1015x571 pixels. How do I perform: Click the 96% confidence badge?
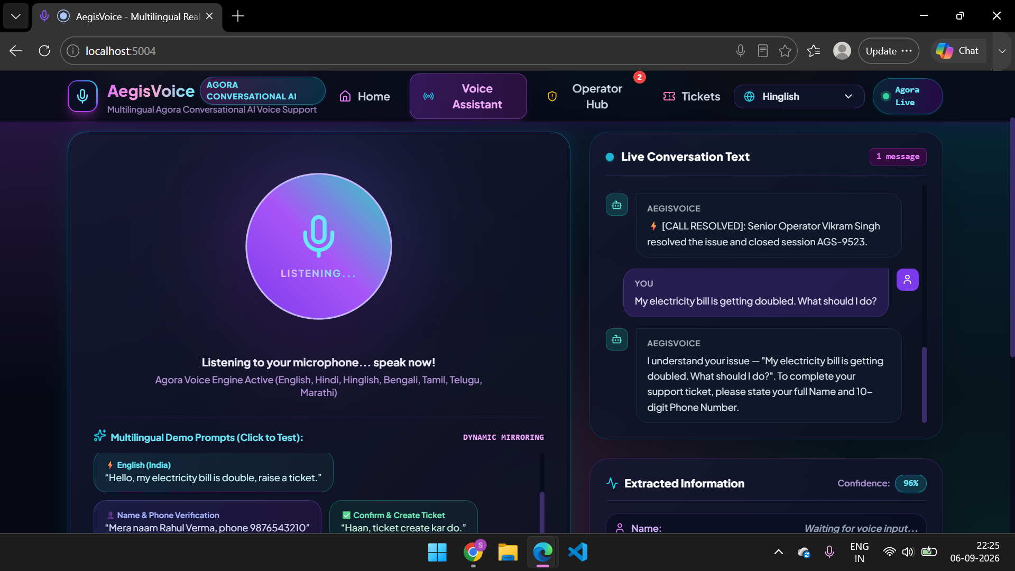(910, 483)
